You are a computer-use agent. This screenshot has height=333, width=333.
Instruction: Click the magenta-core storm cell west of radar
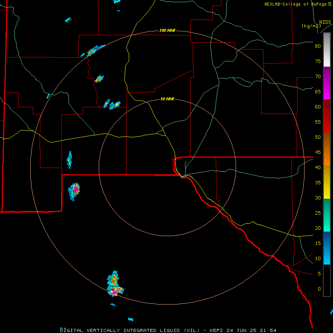(74, 192)
